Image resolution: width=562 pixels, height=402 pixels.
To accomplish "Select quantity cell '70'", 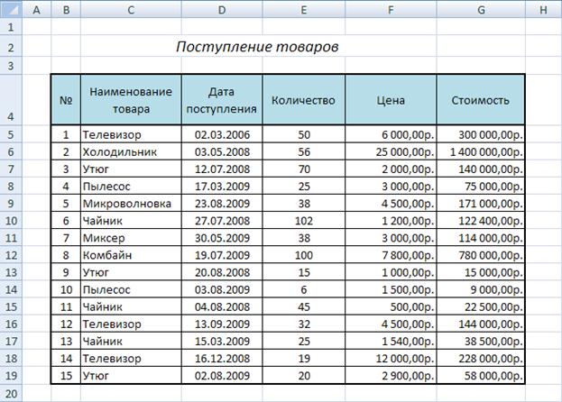I will [304, 169].
